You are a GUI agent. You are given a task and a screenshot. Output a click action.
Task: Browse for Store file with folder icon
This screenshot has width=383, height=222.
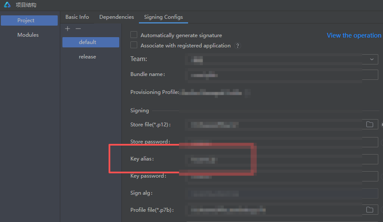369,125
